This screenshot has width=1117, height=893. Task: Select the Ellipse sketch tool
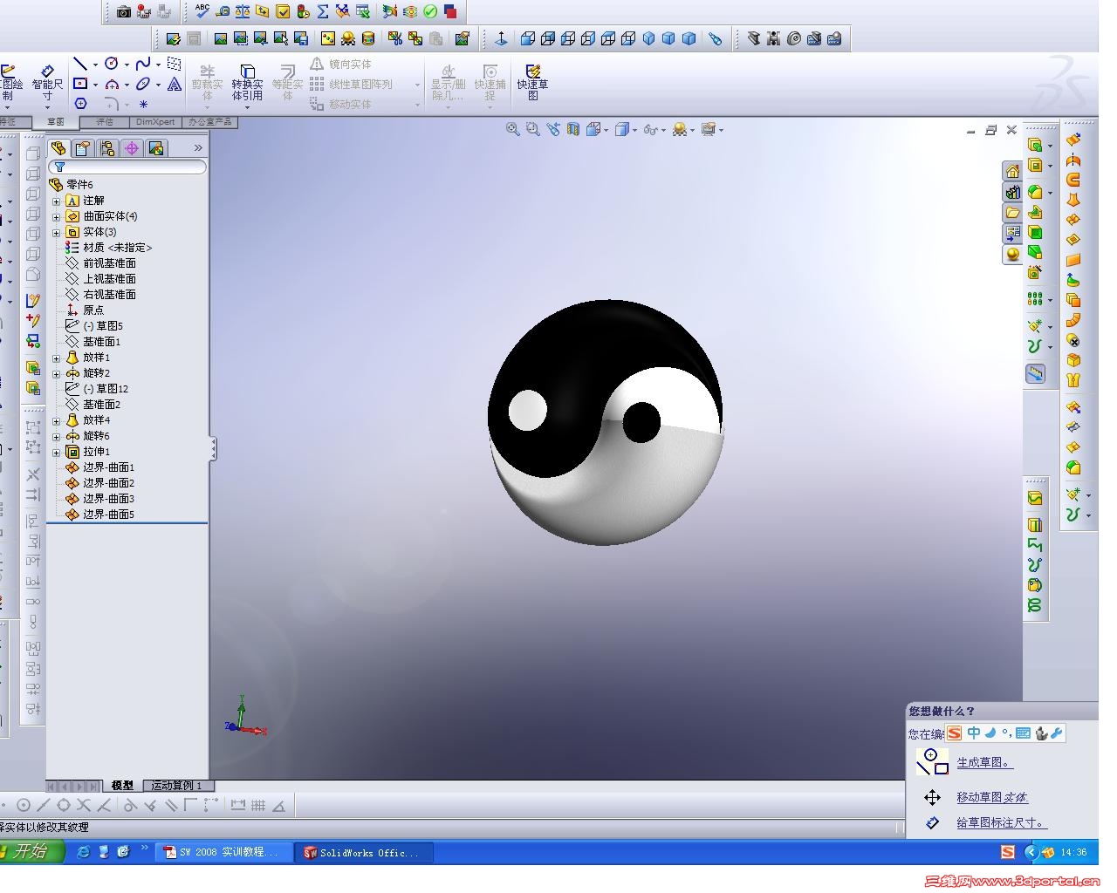tap(143, 84)
